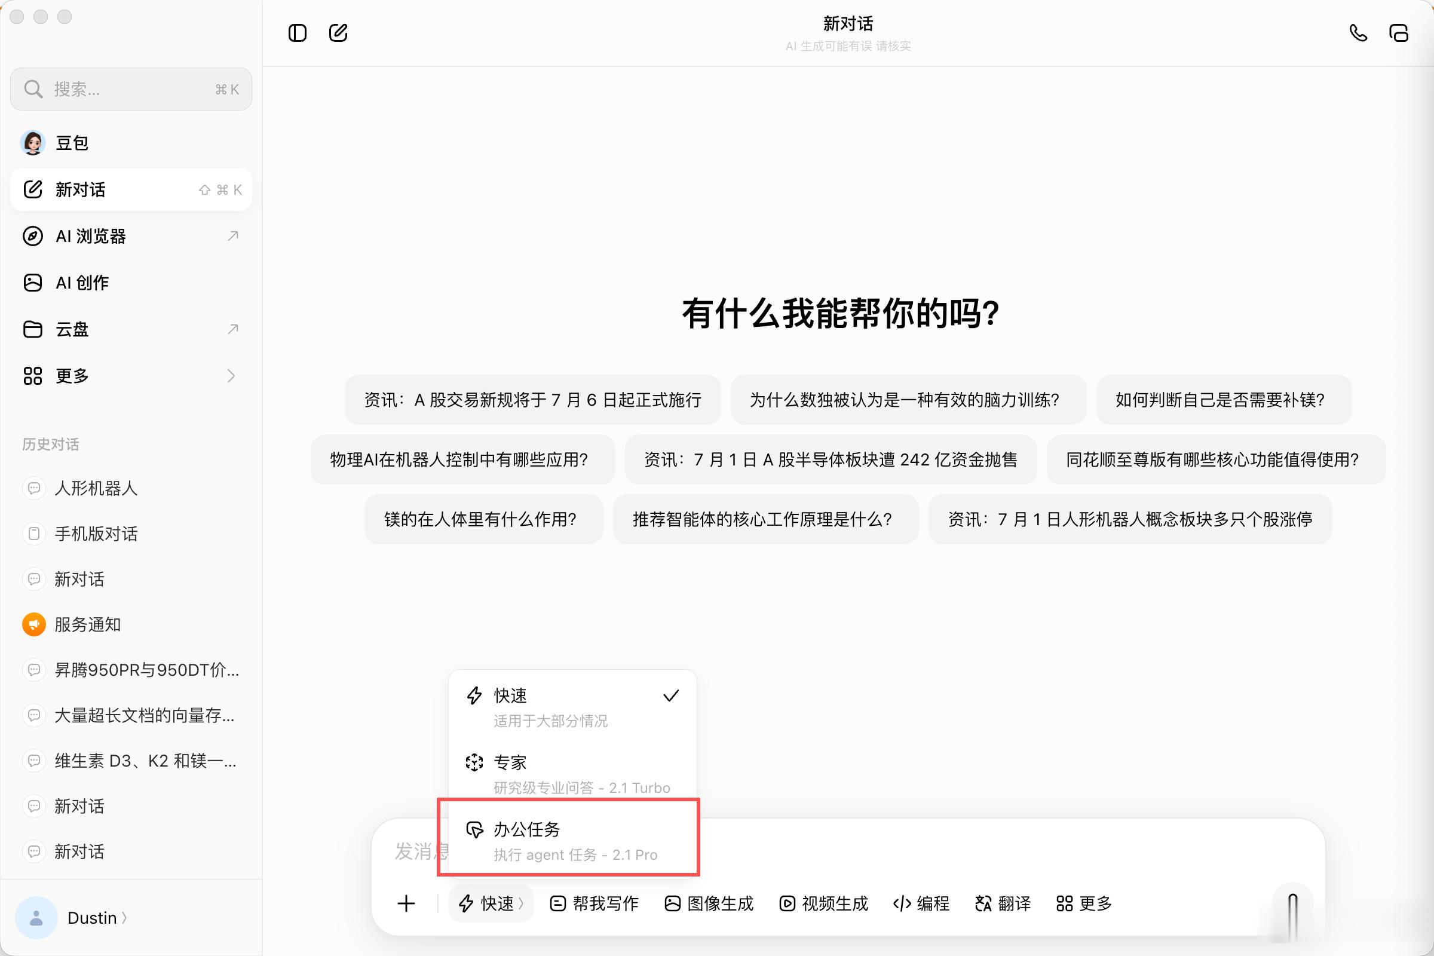Image resolution: width=1434 pixels, height=956 pixels.
Task: Open AI 创作 in sidebar
Action: pyautogui.click(x=131, y=282)
